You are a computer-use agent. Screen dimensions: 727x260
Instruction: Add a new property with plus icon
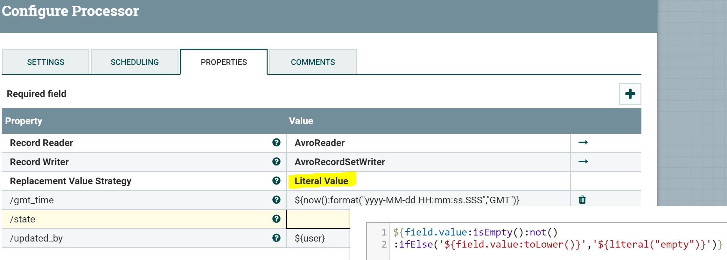point(630,94)
